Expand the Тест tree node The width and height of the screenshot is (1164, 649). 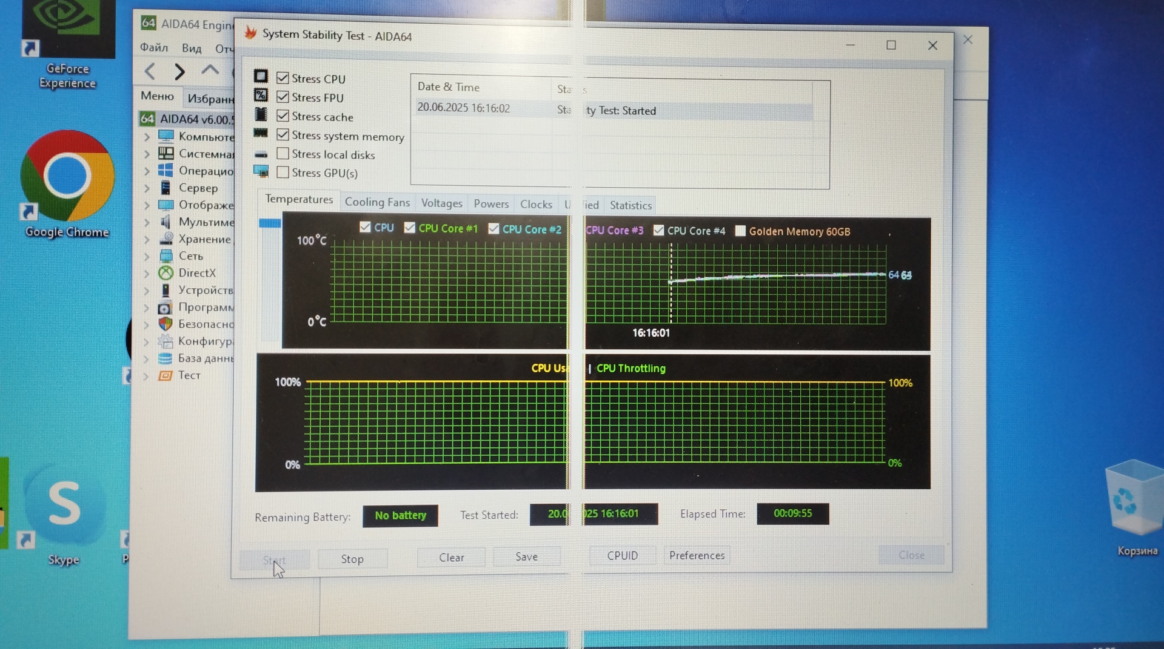coord(146,376)
